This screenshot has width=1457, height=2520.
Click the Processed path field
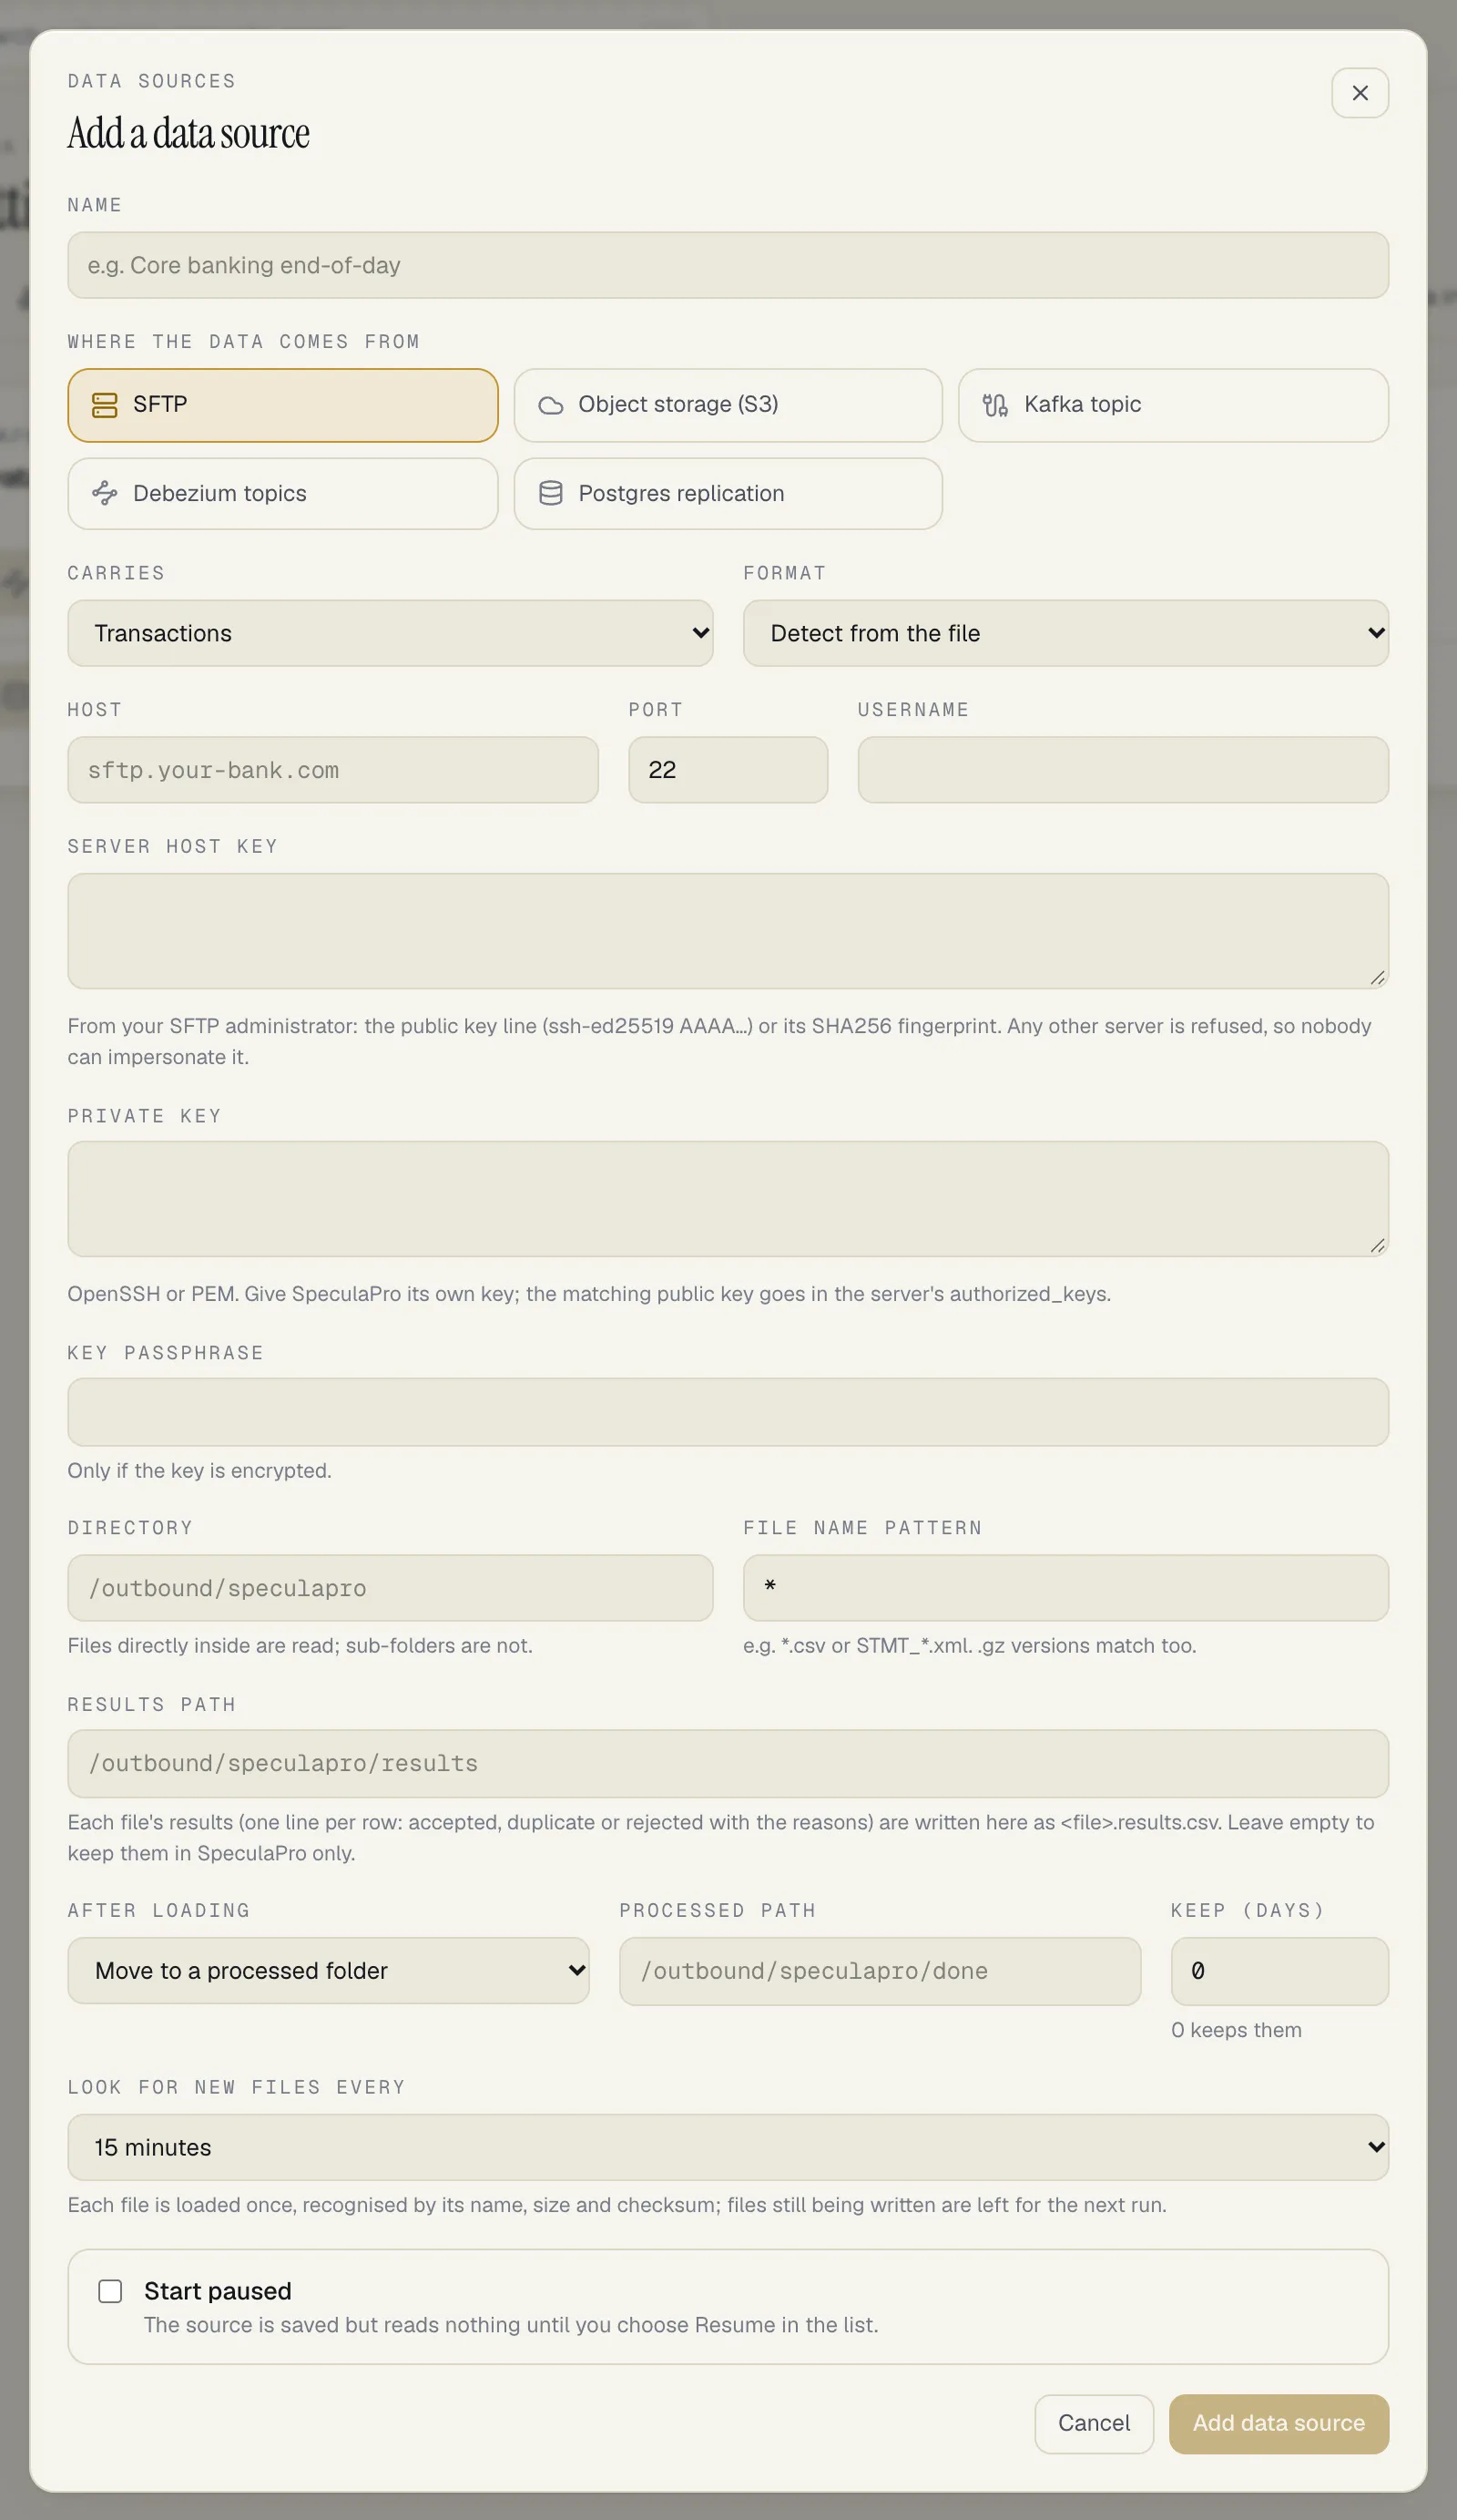tap(881, 1971)
